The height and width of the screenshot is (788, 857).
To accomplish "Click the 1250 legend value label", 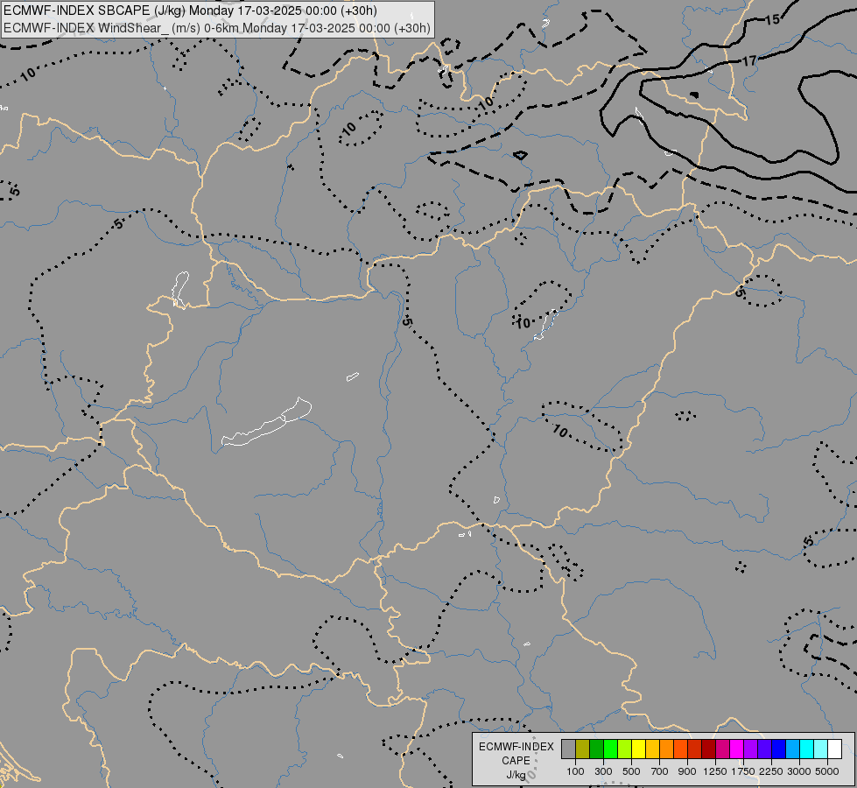I will pyautogui.click(x=715, y=771).
